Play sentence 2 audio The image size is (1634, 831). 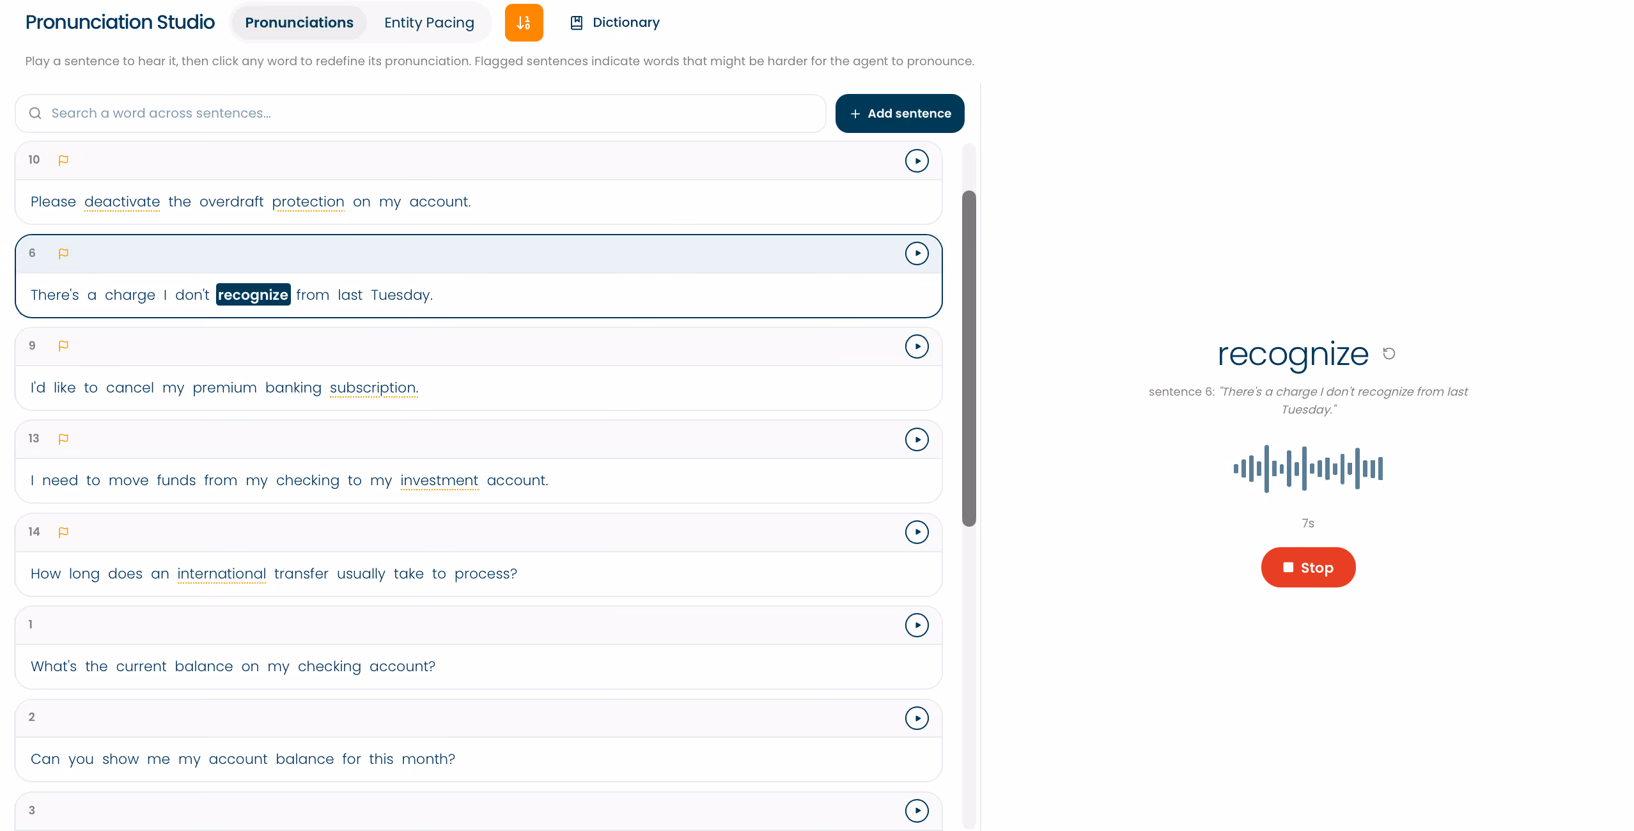coord(917,718)
